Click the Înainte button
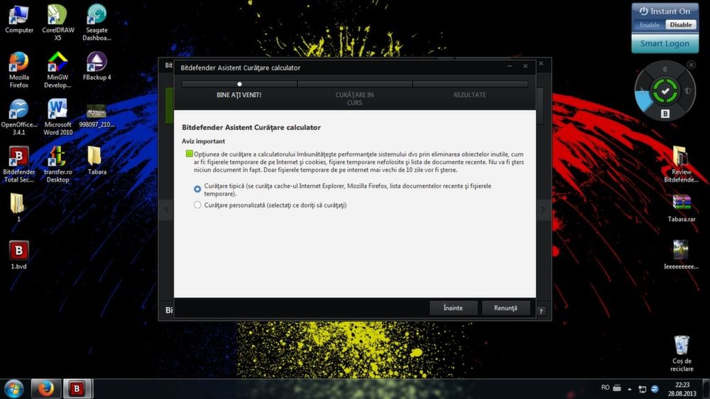 tap(453, 308)
